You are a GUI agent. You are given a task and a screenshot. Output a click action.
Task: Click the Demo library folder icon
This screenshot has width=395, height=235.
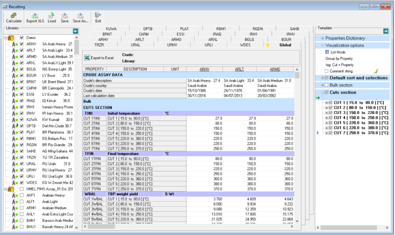click(11, 38)
